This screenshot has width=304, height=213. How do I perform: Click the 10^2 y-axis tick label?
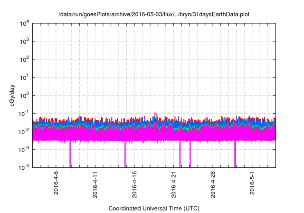pos(25,59)
